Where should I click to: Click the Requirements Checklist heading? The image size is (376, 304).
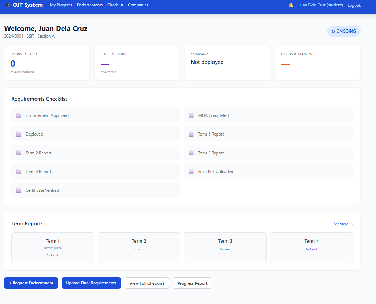tap(39, 99)
